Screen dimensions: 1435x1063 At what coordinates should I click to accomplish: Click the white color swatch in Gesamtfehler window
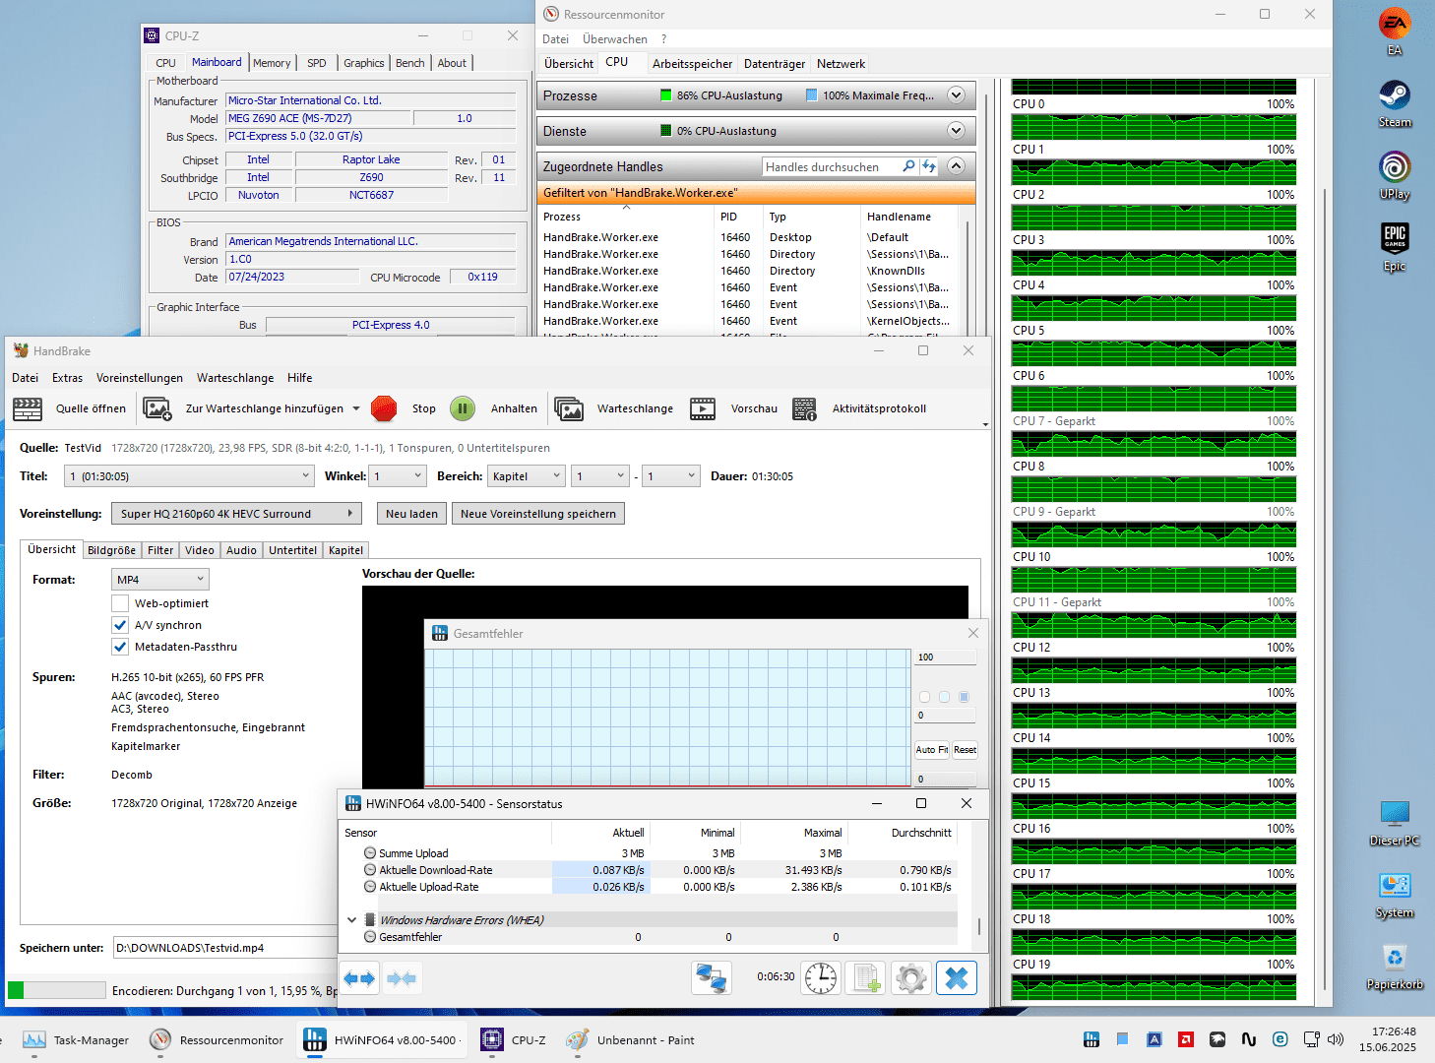coord(924,697)
